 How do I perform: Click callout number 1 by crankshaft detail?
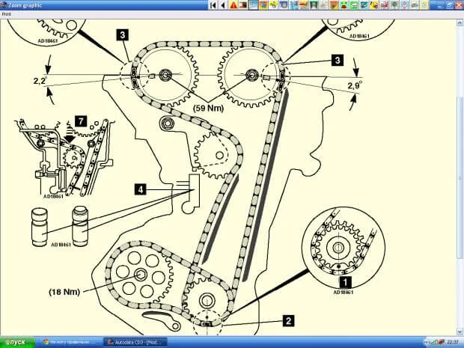[x=345, y=282]
